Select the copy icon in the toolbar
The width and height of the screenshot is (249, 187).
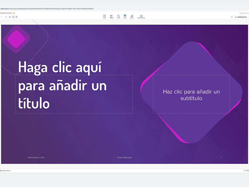13,17
